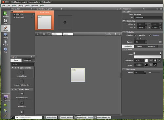Screen dimensions: 164x120
Task: Open the File menu
Action: (3, 6)
